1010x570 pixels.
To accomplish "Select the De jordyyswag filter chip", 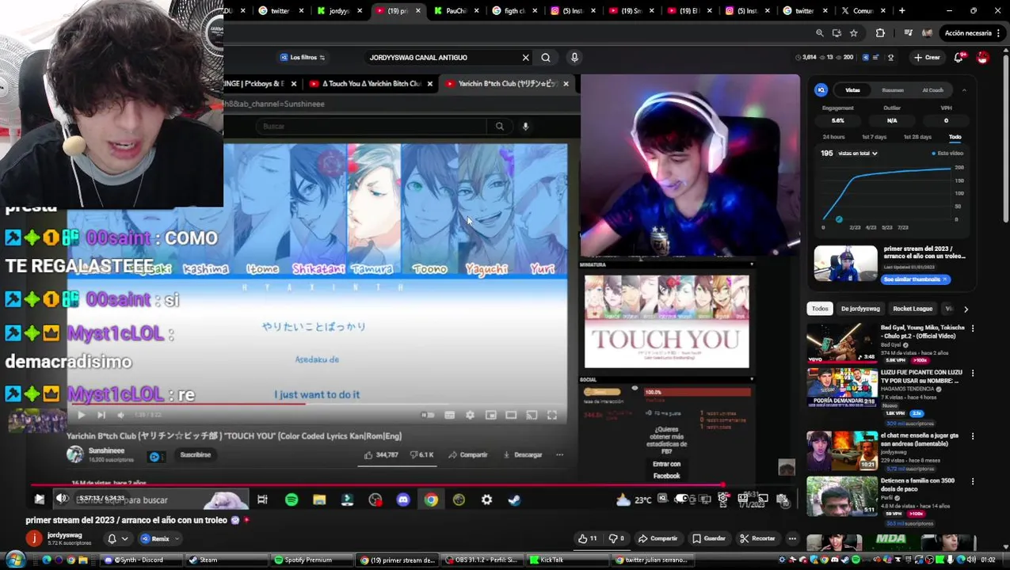I will 860,309.
